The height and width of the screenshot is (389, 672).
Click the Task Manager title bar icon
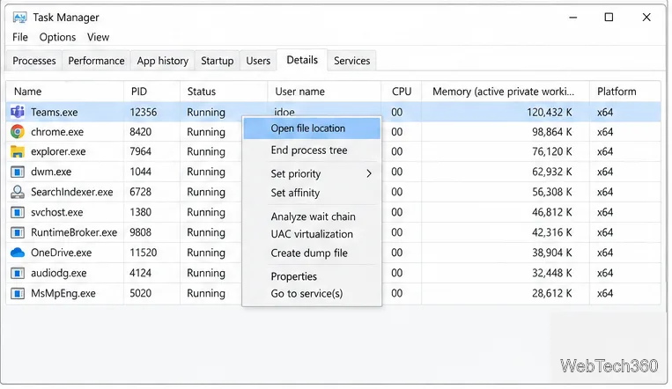[x=19, y=18]
